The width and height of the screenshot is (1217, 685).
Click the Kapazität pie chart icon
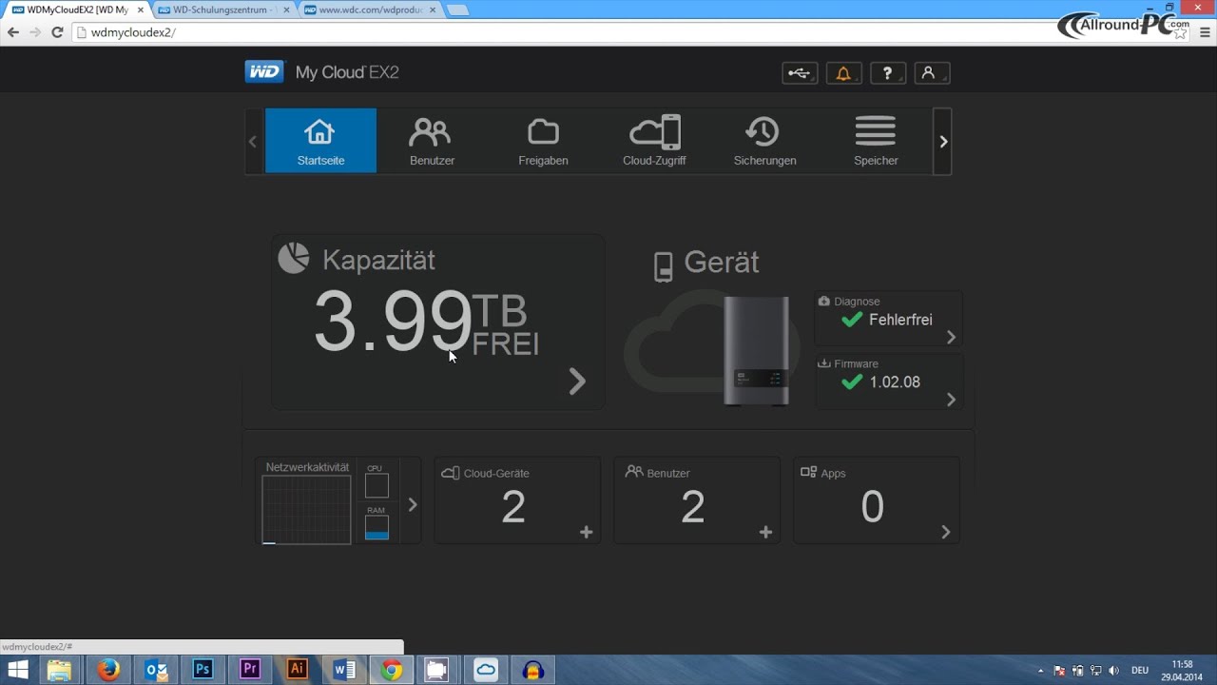pyautogui.click(x=294, y=258)
